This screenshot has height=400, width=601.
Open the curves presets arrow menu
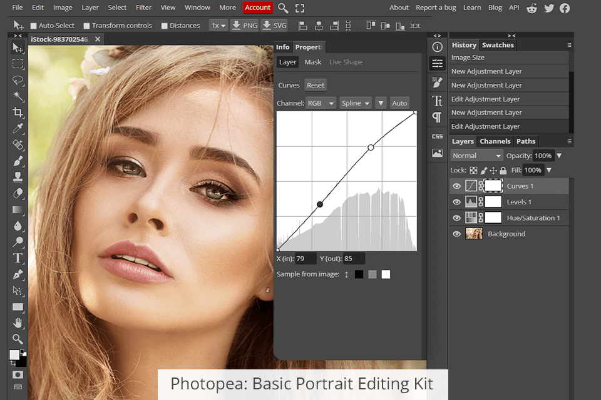coord(381,103)
